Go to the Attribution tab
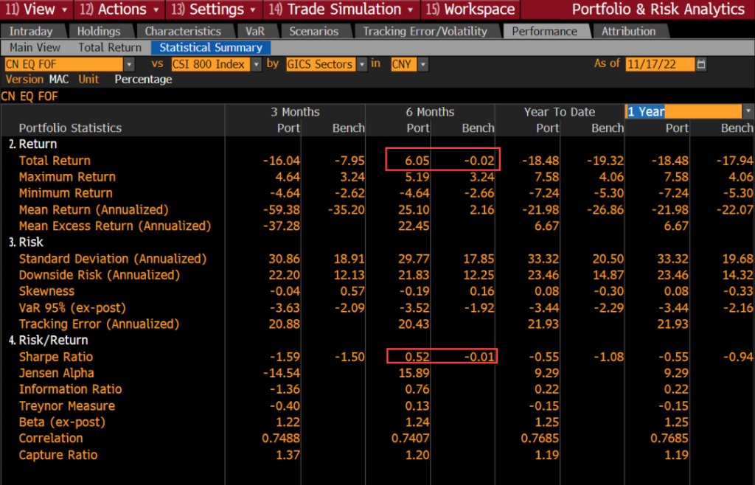Image resolution: width=755 pixels, height=485 pixels. tap(627, 31)
